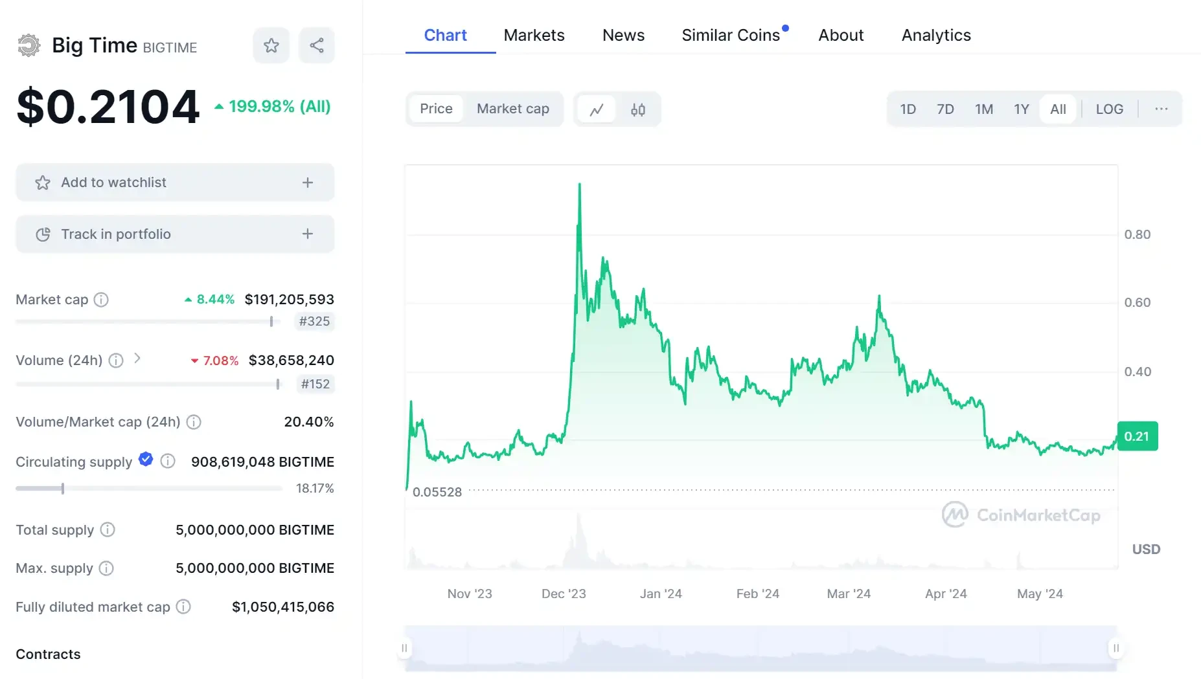Switch to the Markets tab
1201x679 pixels.
click(x=534, y=35)
